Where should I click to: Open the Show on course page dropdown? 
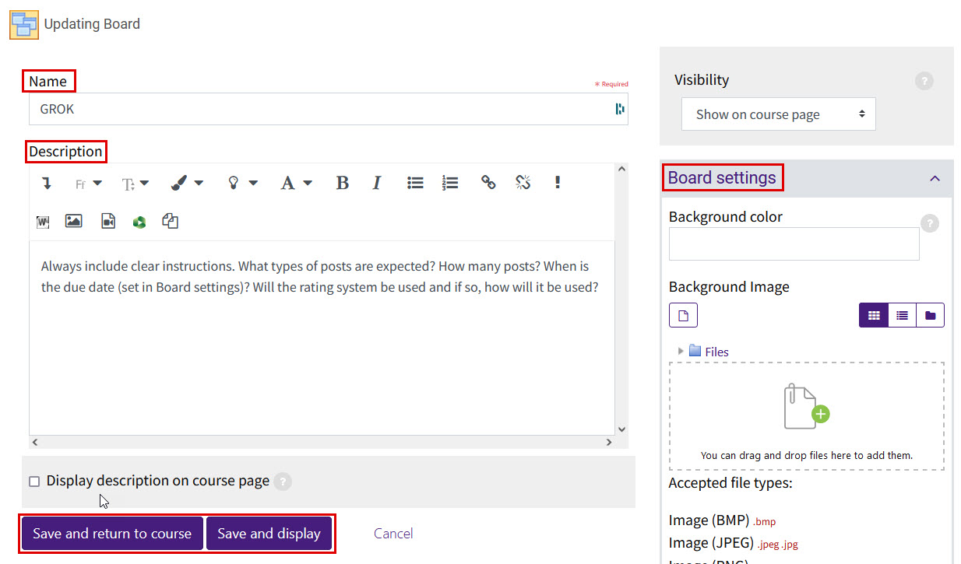click(x=778, y=114)
